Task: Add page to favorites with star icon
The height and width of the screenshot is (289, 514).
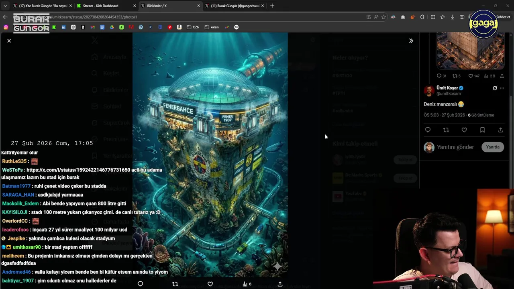Action: (x=383, y=17)
